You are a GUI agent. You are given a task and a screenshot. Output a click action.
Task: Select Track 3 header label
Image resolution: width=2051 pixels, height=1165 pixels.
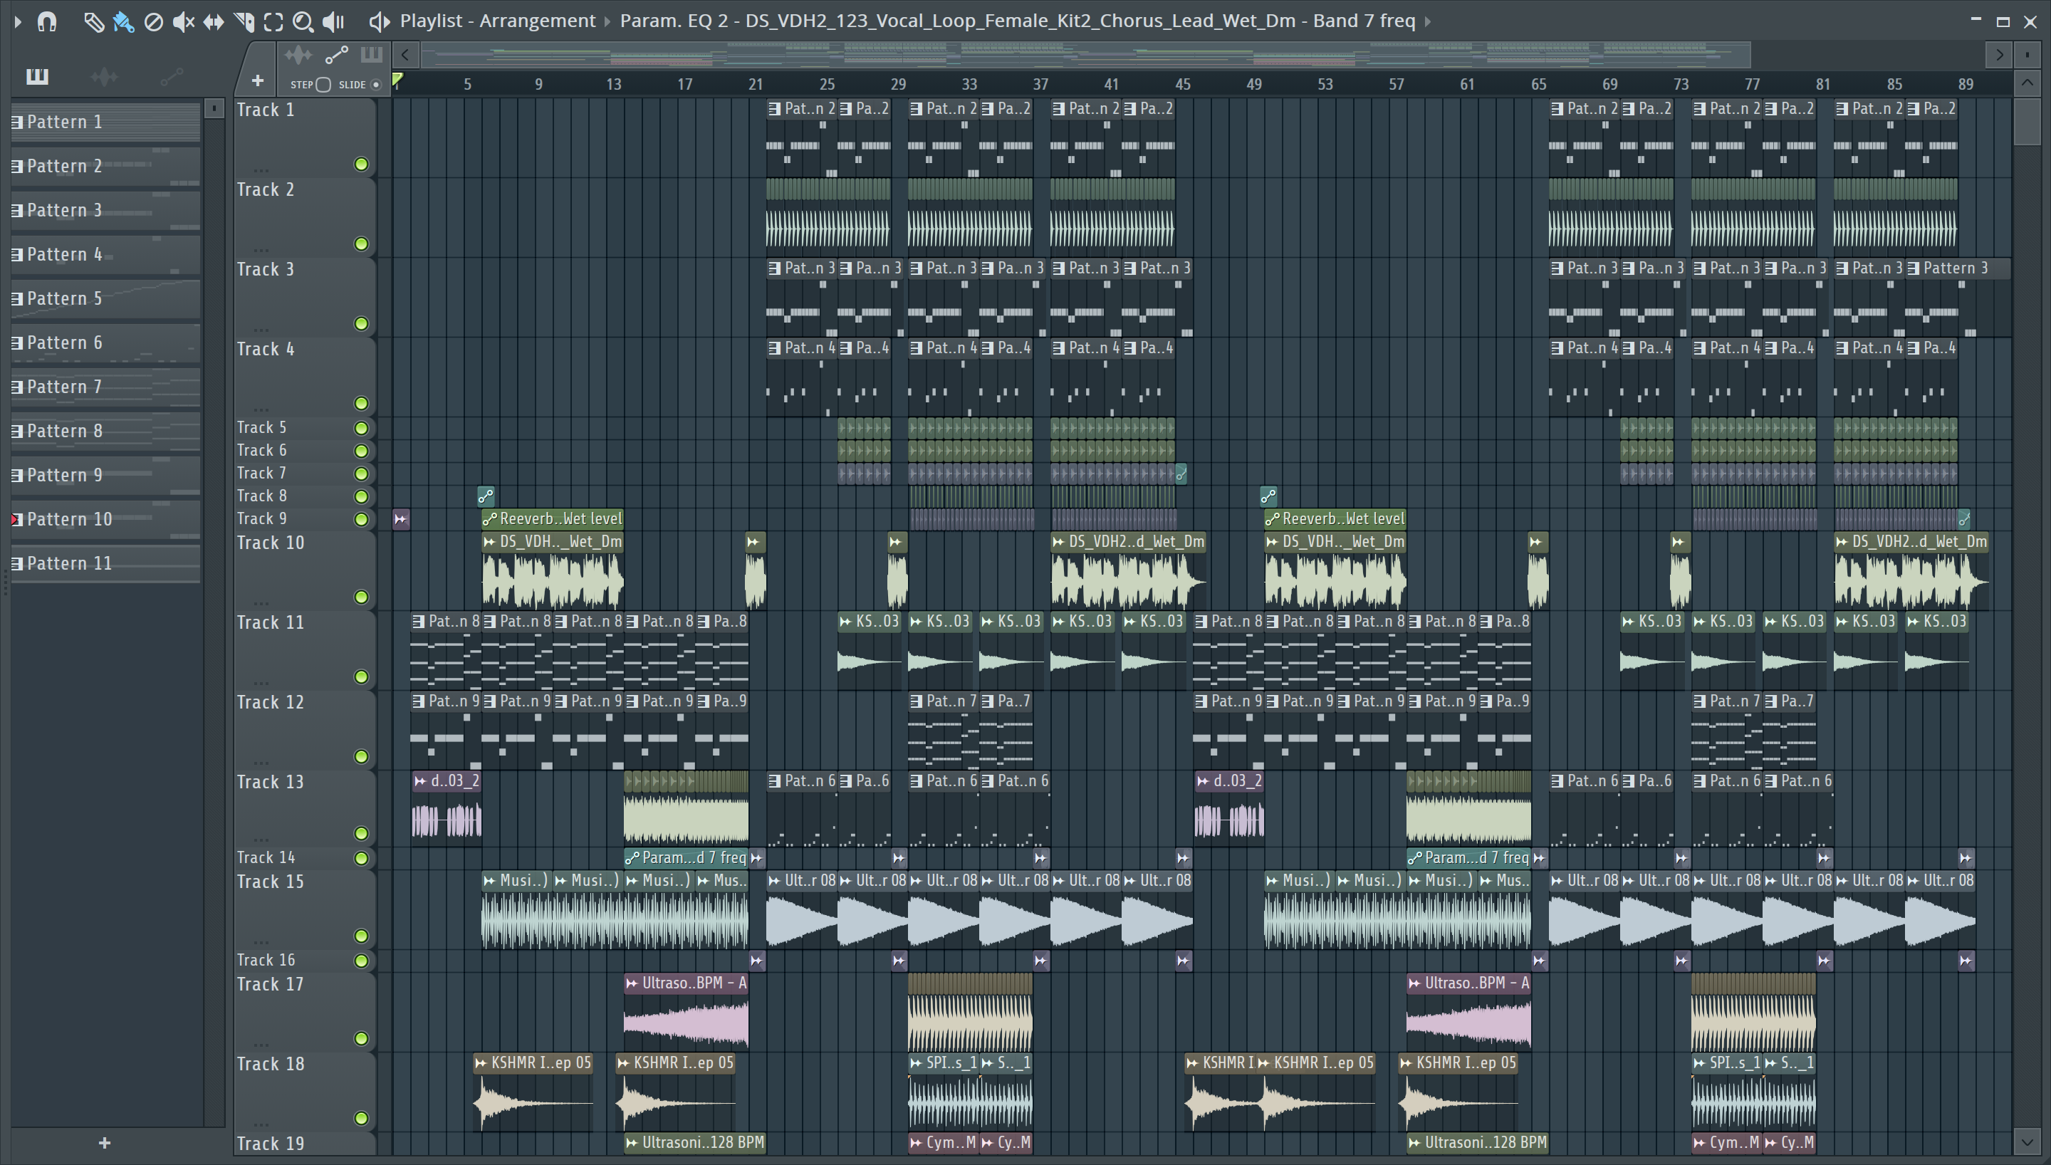266,270
